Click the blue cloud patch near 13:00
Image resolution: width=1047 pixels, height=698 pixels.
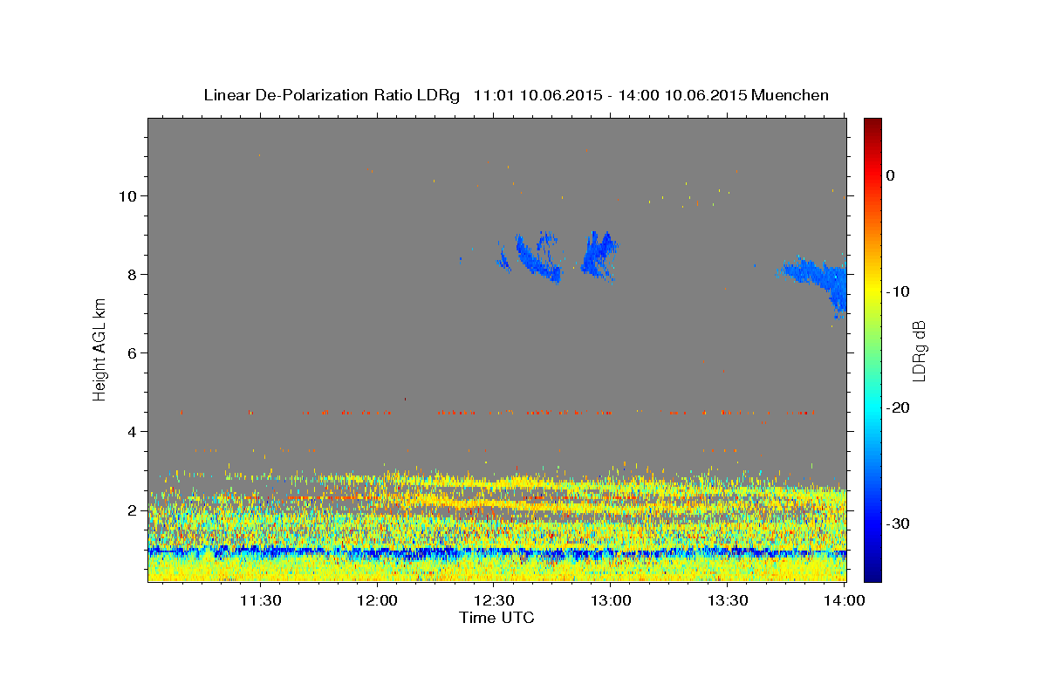[599, 255]
